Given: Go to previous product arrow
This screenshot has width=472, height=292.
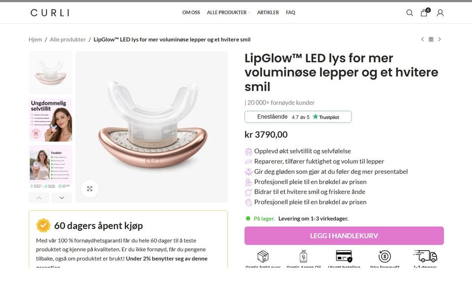Looking at the screenshot, I should [422, 39].
